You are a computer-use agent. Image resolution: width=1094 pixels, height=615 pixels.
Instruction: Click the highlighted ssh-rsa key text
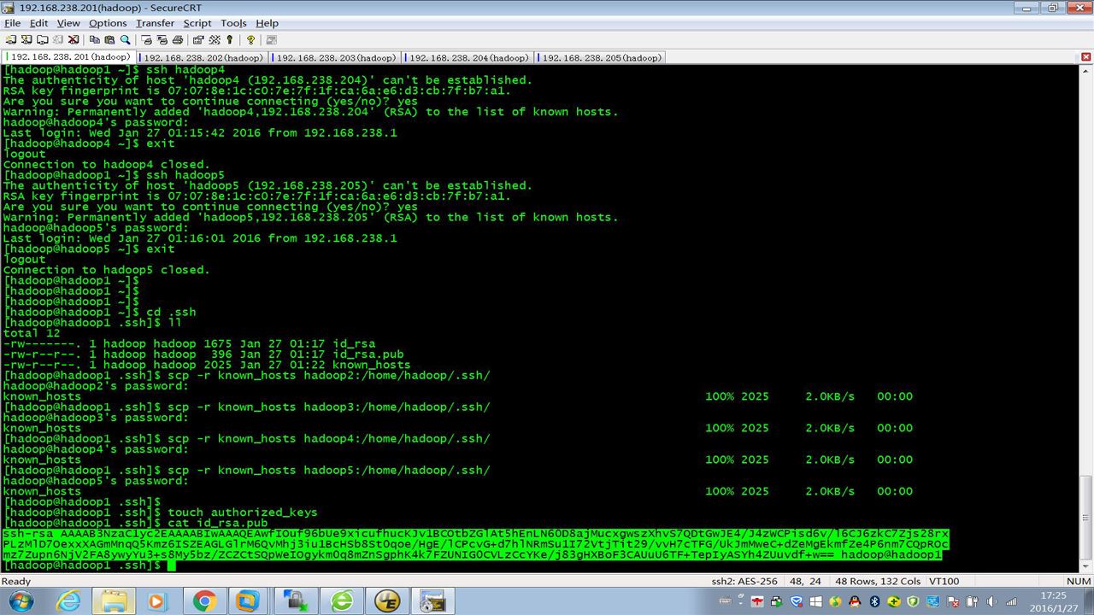pos(476,544)
